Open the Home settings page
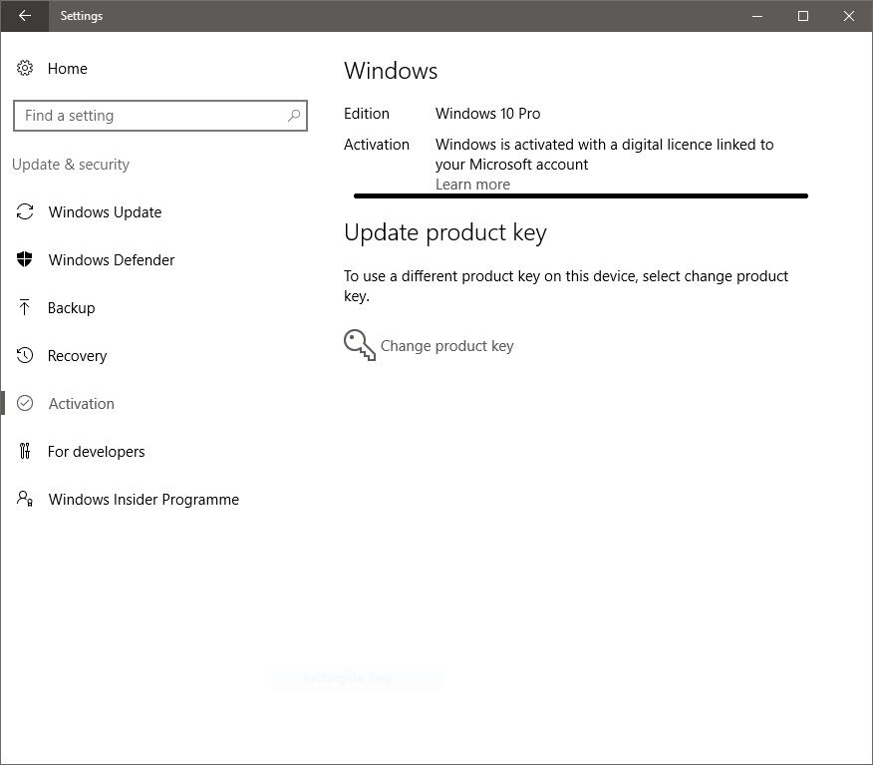This screenshot has width=873, height=765. click(68, 69)
